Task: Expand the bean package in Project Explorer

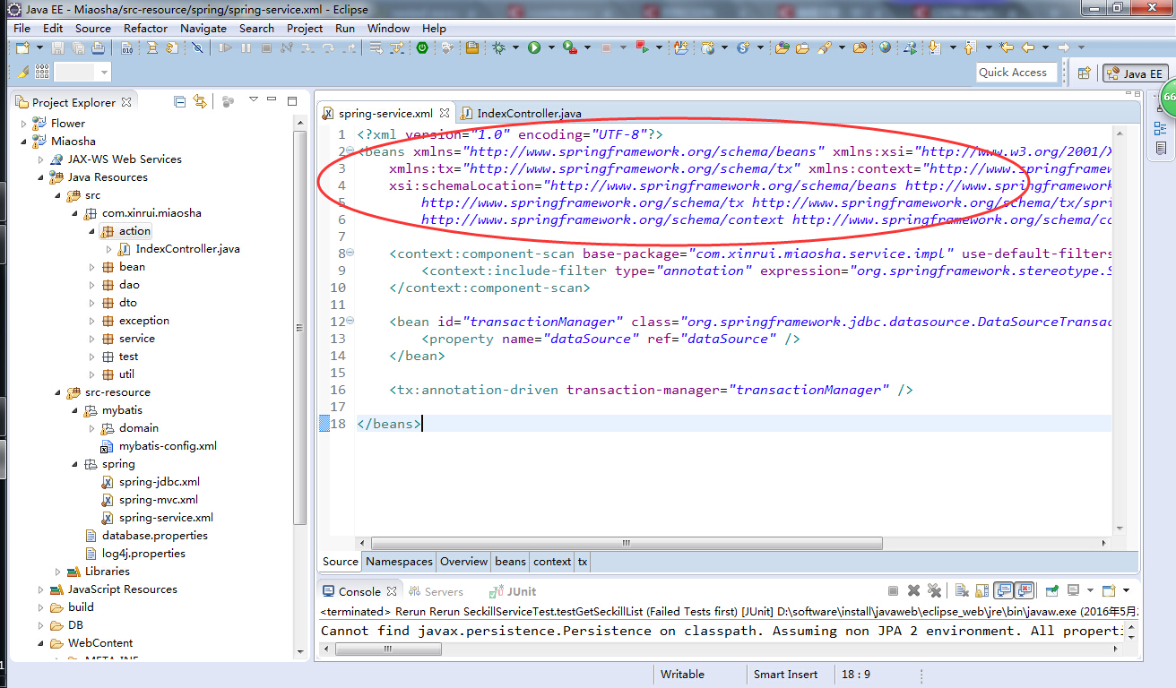Action: pos(93,266)
